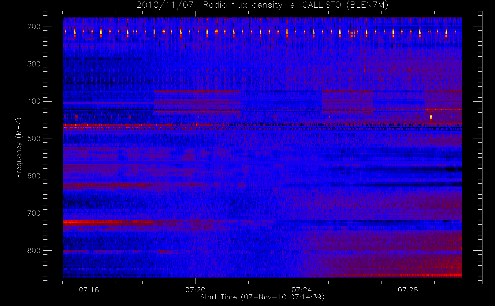Click the 500 frequency tick label

click(x=34, y=139)
